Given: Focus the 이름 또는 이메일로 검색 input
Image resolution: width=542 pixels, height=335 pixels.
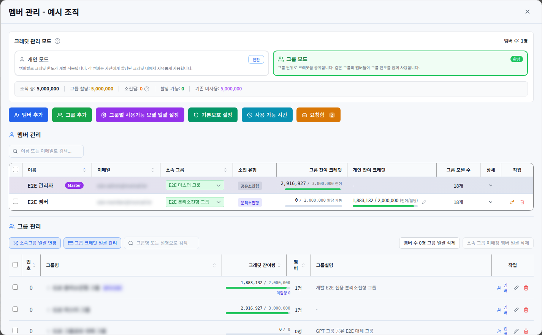Looking at the screenshot, I should point(46,151).
